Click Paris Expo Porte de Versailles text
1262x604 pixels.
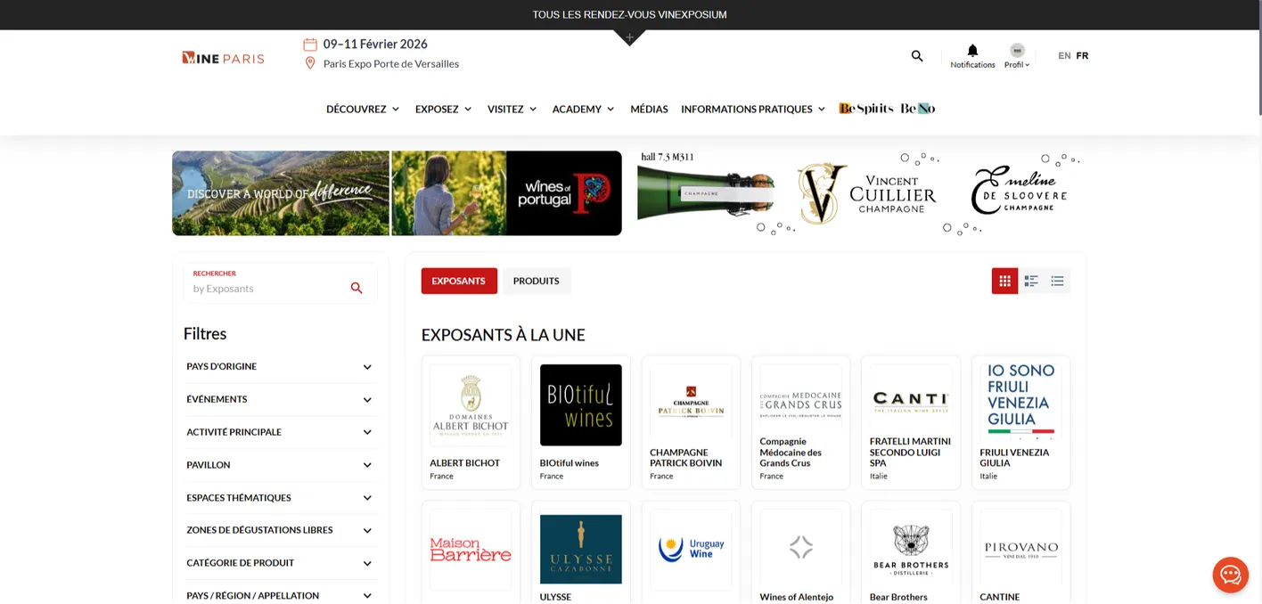[x=391, y=63]
